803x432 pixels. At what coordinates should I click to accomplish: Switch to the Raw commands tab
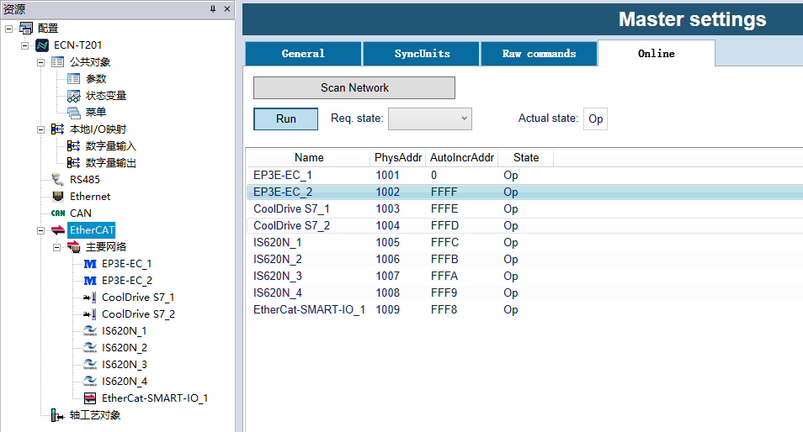539,54
